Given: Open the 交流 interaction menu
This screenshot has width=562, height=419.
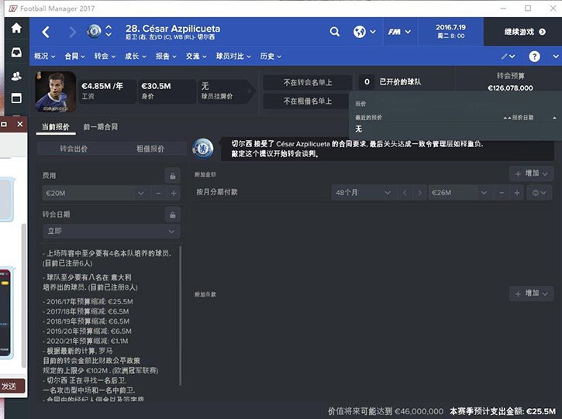Looking at the screenshot, I should click(x=196, y=57).
